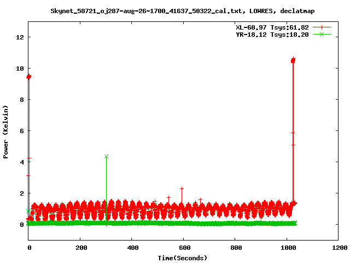Click the chart title starting with Skynet_58721
Image resolution: width=350 pixels, height=263 pixels.
tap(182, 11)
